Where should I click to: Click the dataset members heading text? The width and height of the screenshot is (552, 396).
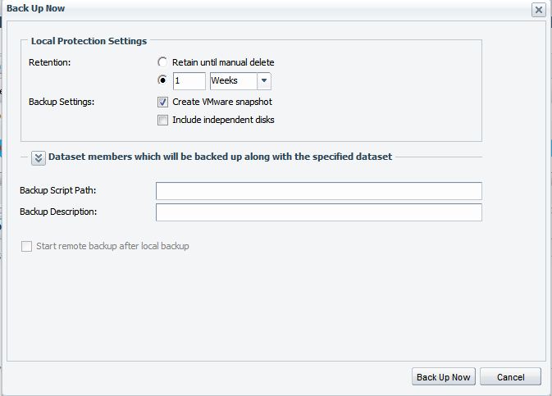(x=220, y=157)
